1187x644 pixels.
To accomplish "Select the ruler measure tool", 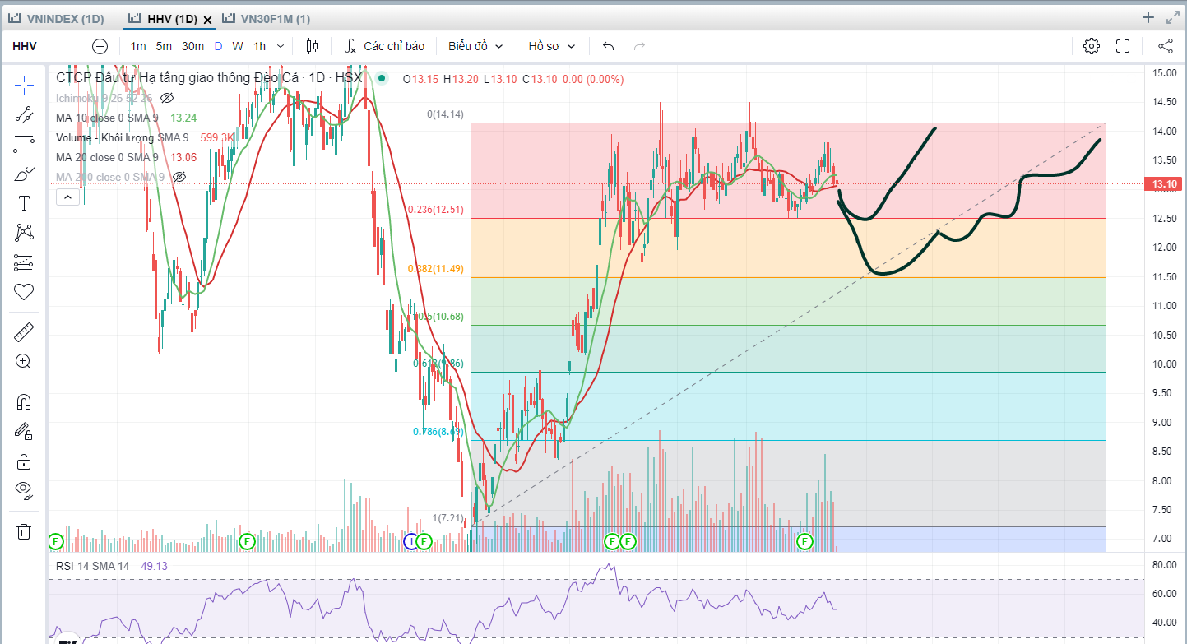I will (x=24, y=332).
